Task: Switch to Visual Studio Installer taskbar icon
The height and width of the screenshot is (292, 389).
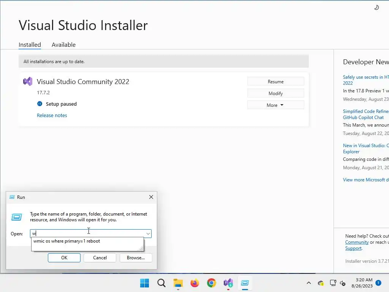Action: click(228, 283)
